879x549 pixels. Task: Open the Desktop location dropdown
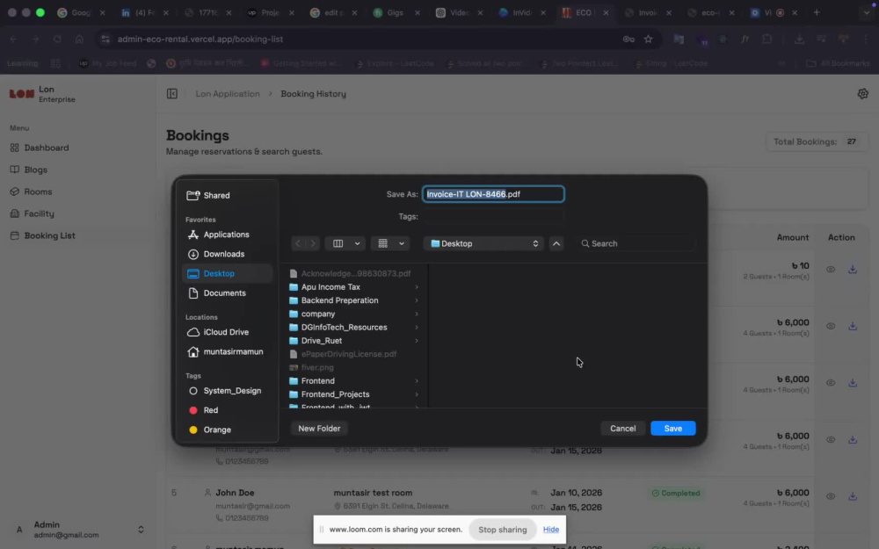pos(483,243)
